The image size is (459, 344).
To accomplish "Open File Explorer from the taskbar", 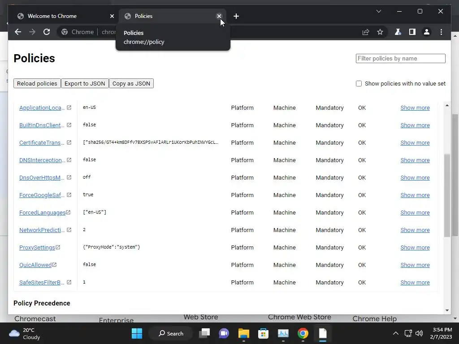I will (x=243, y=333).
